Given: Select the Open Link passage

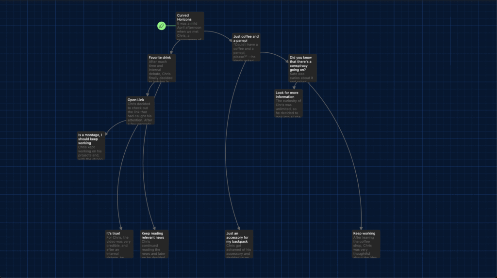Looking at the screenshot, I should click(x=140, y=110).
